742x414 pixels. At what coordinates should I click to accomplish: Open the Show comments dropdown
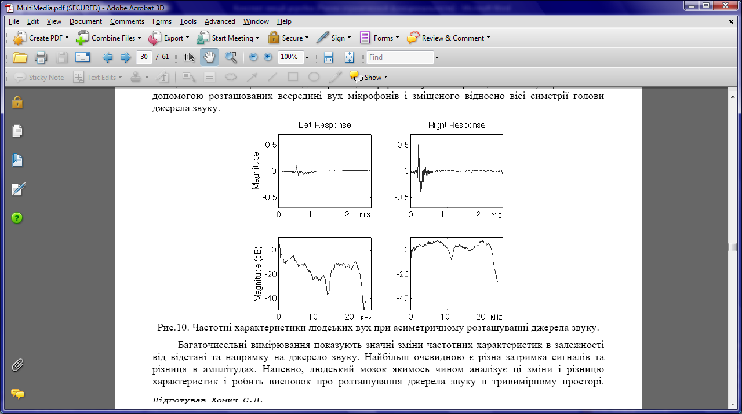point(368,77)
